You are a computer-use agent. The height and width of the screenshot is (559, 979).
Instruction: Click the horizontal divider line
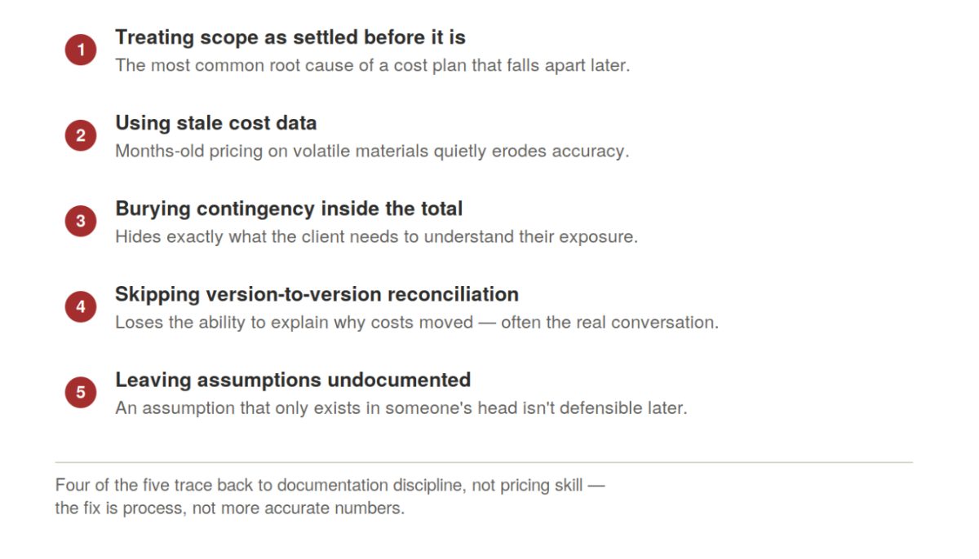pos(484,462)
